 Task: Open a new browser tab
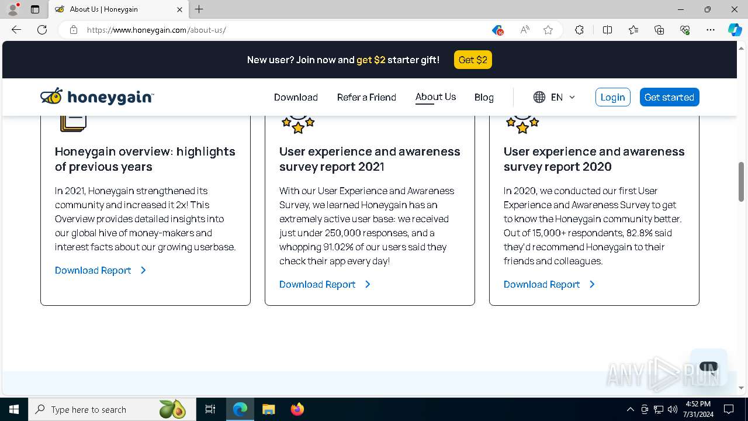pos(199,9)
